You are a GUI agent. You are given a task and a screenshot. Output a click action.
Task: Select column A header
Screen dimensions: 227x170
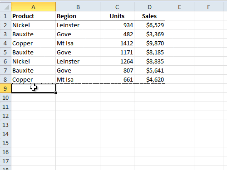click(33, 7)
